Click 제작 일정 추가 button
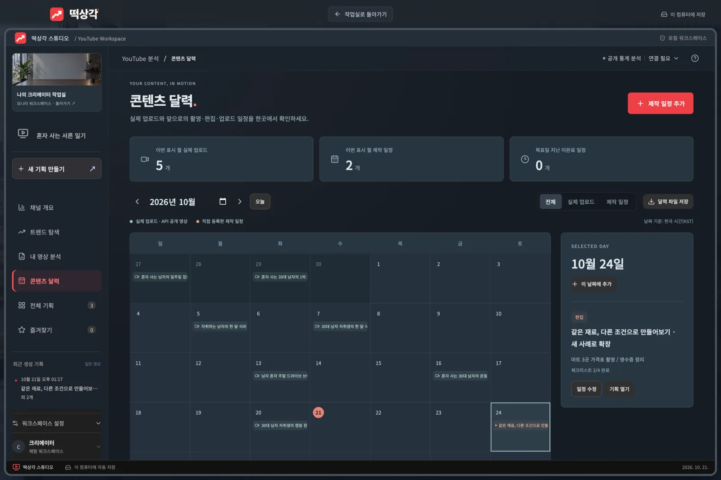 [x=661, y=103]
